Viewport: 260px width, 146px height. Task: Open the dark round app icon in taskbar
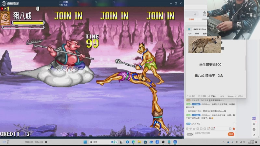[x=163, y=142]
